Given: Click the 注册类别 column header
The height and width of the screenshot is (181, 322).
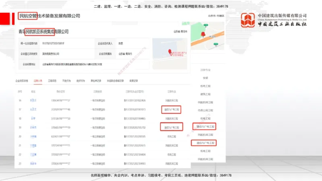Looking at the screenshot, I should 97,92.
